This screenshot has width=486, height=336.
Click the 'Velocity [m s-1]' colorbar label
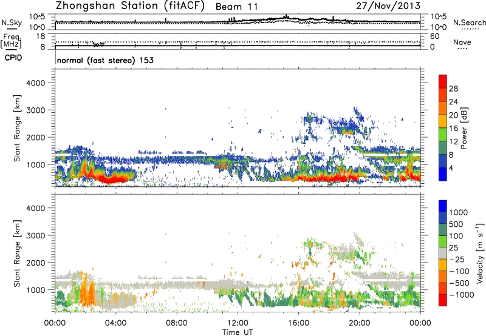point(480,253)
